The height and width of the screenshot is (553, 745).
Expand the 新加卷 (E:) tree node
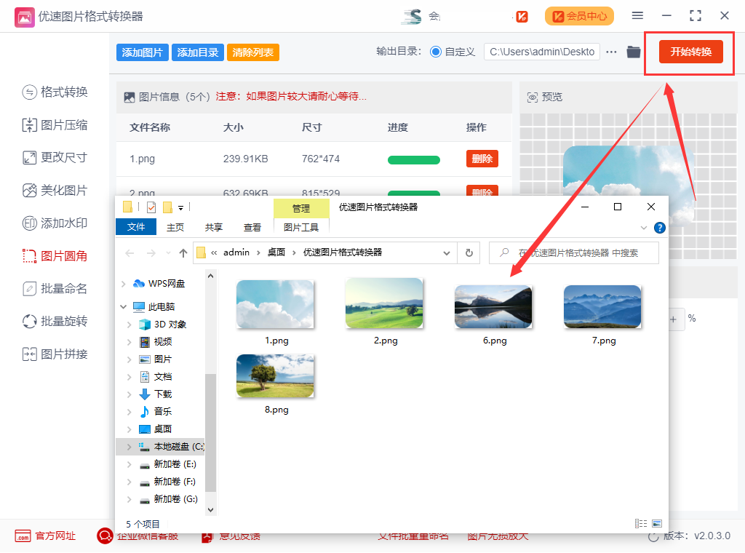tap(130, 464)
